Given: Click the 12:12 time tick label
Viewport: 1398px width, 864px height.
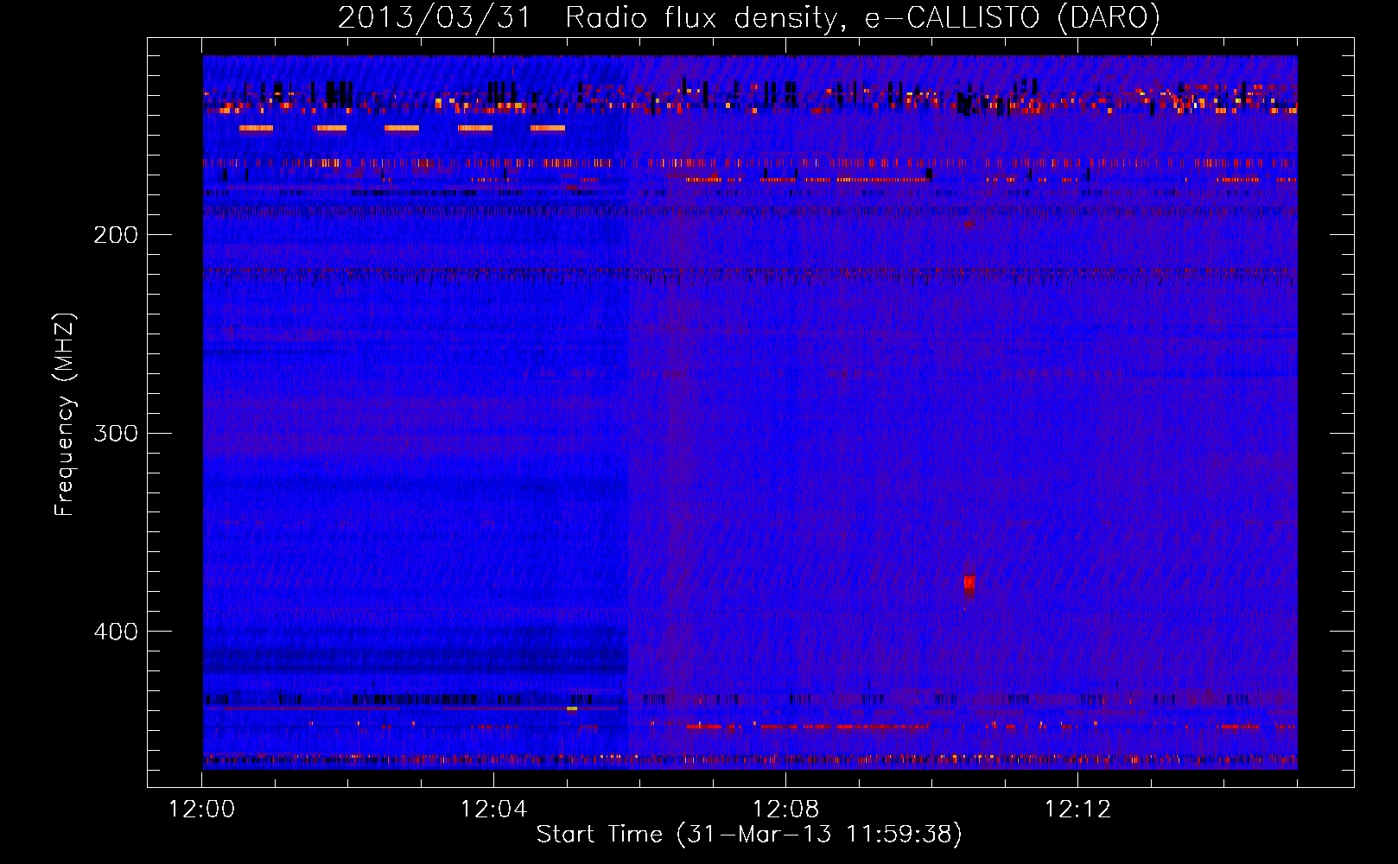Looking at the screenshot, I should pos(1077,809).
